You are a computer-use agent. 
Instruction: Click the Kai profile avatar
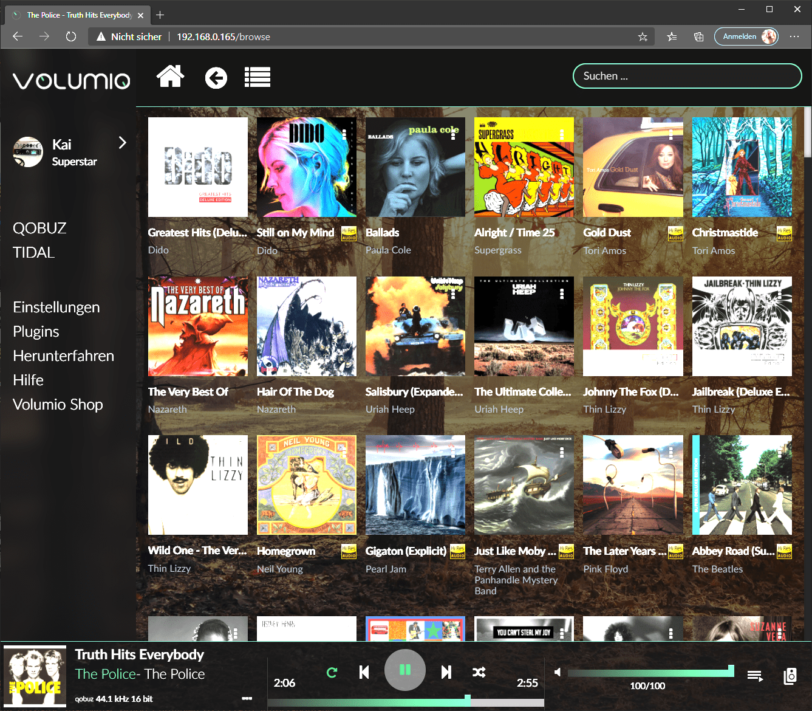tap(29, 152)
